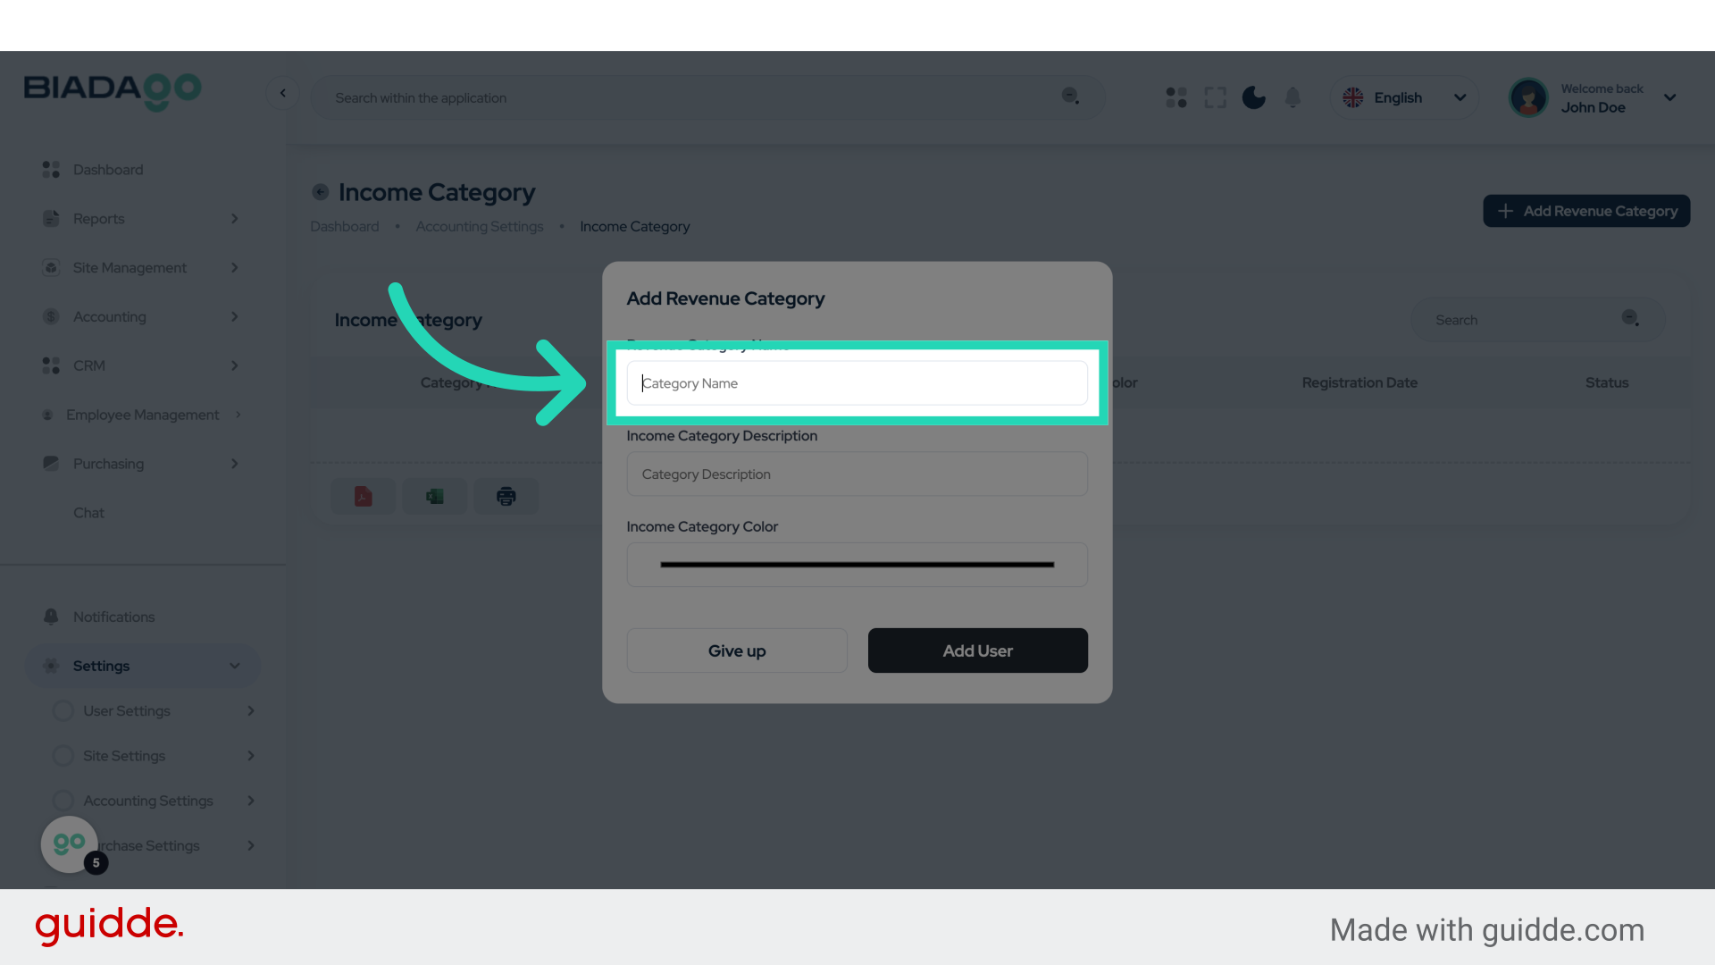Click Give up to cancel the dialog
Viewport: 1715px width, 965px height.
click(x=736, y=650)
